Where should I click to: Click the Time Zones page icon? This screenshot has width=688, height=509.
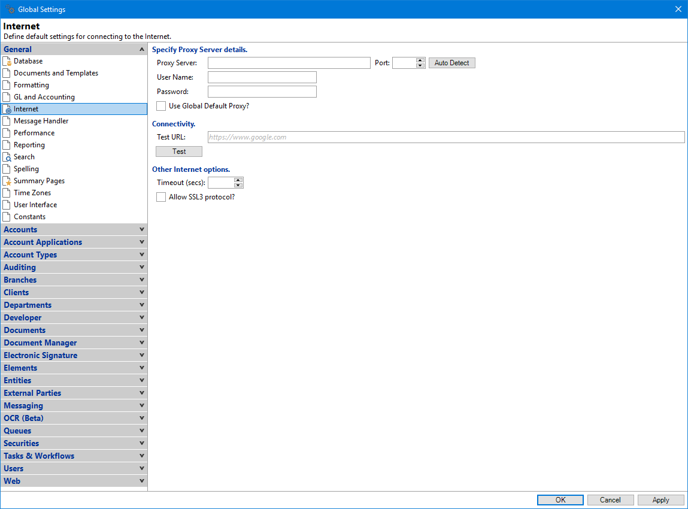[7, 193]
